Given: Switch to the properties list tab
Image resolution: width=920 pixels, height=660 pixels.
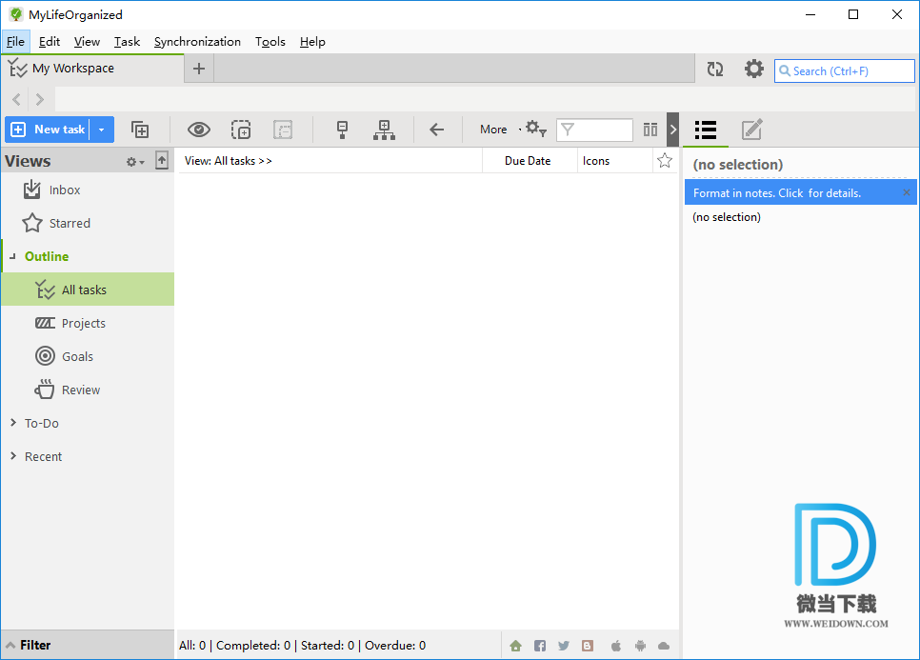Looking at the screenshot, I should point(706,130).
